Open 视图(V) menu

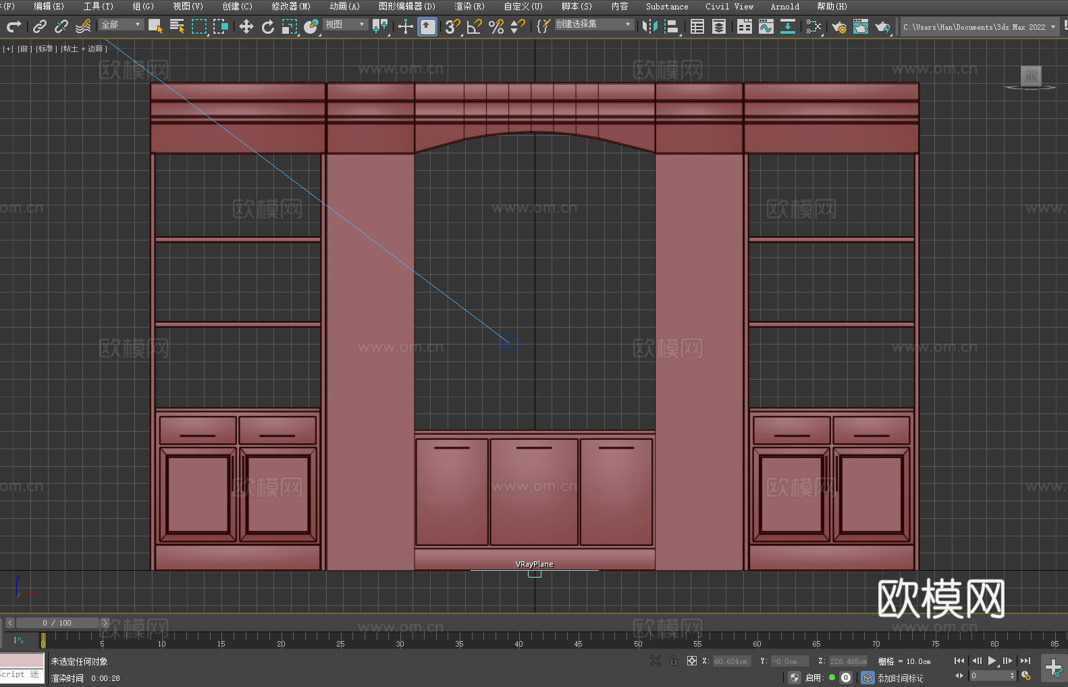tap(188, 6)
